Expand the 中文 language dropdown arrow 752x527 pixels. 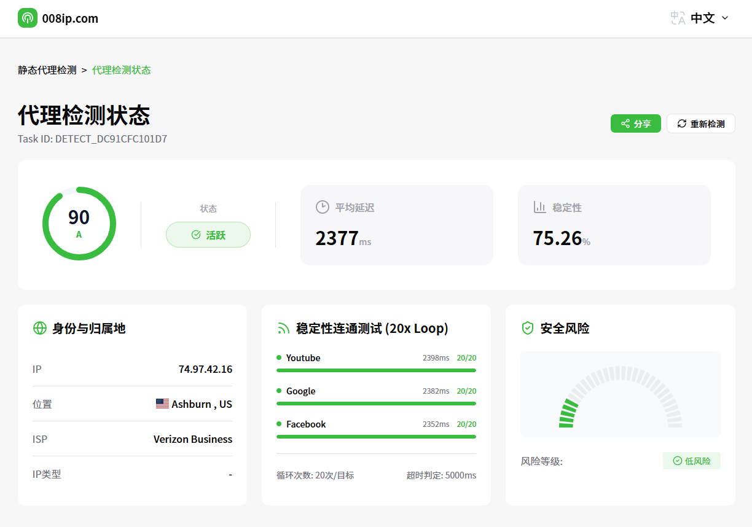point(724,18)
